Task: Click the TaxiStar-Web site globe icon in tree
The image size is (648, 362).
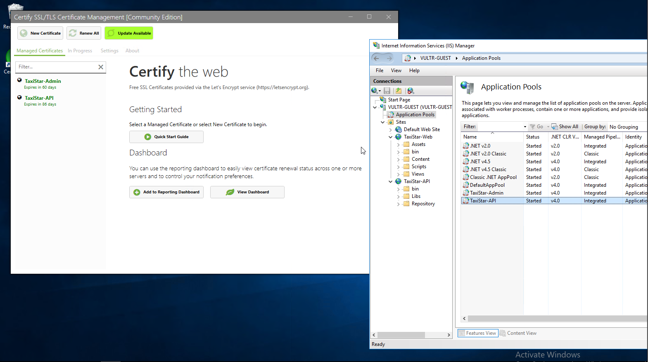Action: (x=399, y=137)
